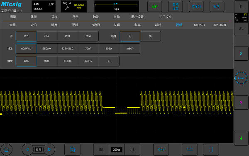The width and height of the screenshot is (249, 156).
Task: Choose the 1080P video standard
Action: (130, 49)
